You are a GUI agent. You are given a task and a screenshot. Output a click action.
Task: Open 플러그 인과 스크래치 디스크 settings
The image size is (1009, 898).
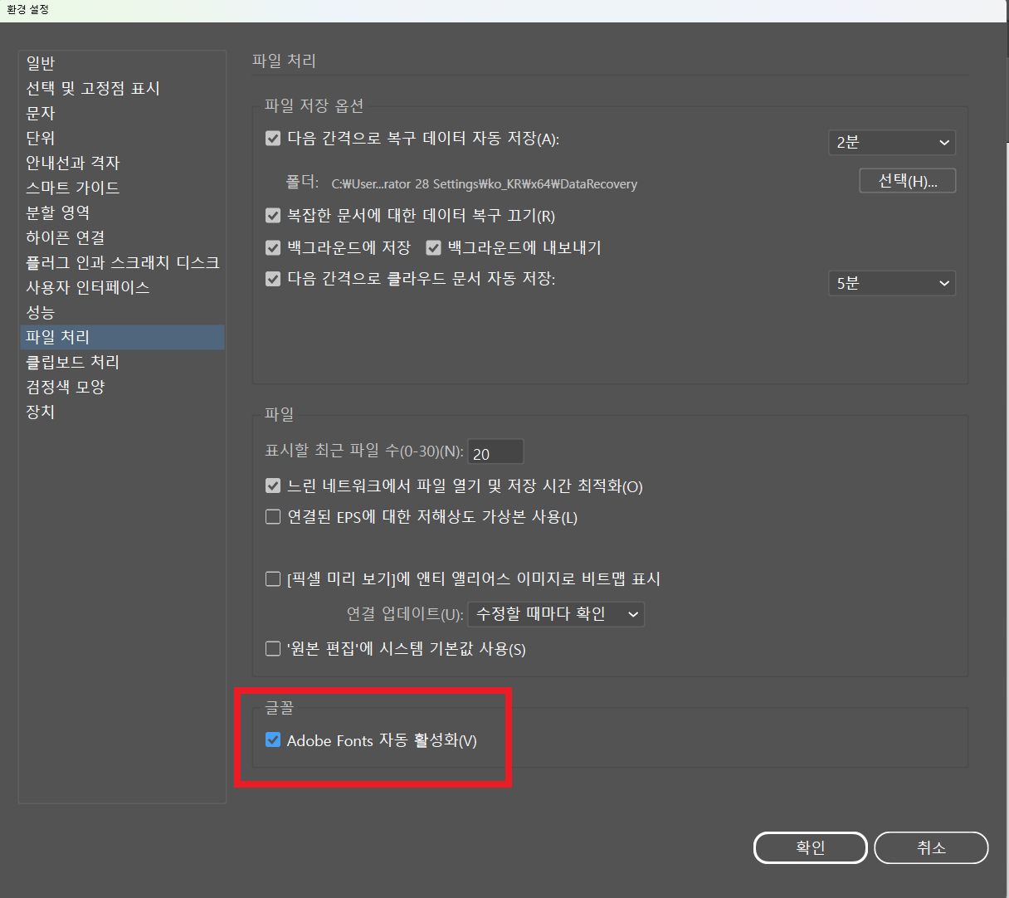pos(123,262)
